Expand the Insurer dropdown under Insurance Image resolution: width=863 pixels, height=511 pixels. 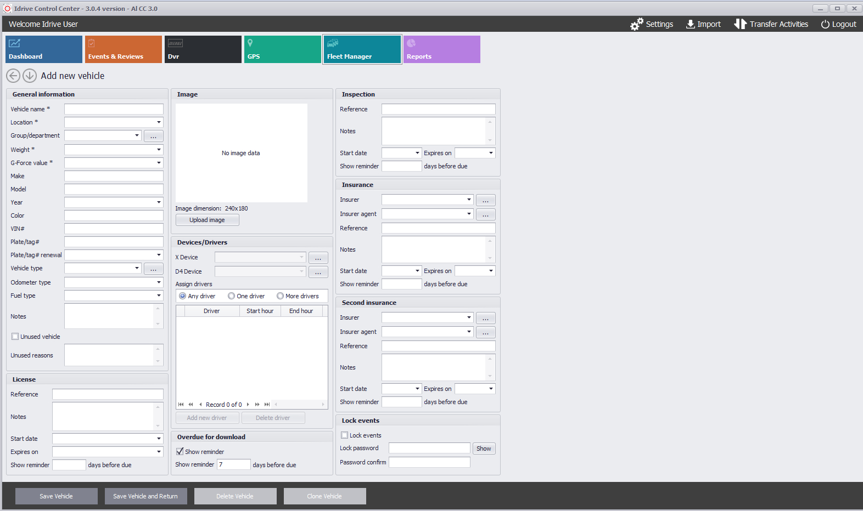[469, 200]
